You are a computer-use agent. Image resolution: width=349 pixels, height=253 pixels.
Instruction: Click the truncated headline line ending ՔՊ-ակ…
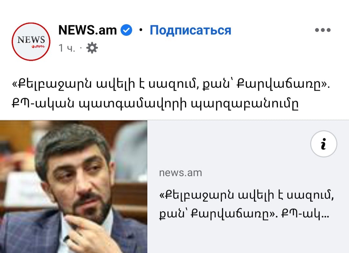pos(244,214)
